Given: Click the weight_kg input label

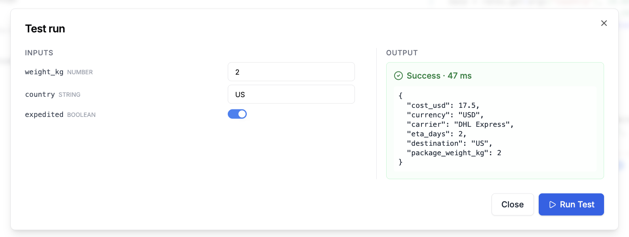Looking at the screenshot, I should click(44, 72).
